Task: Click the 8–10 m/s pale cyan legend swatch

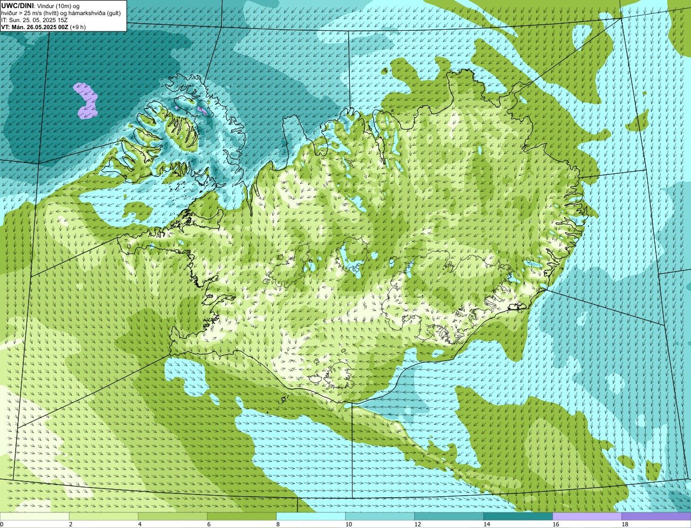Action: click(311, 517)
